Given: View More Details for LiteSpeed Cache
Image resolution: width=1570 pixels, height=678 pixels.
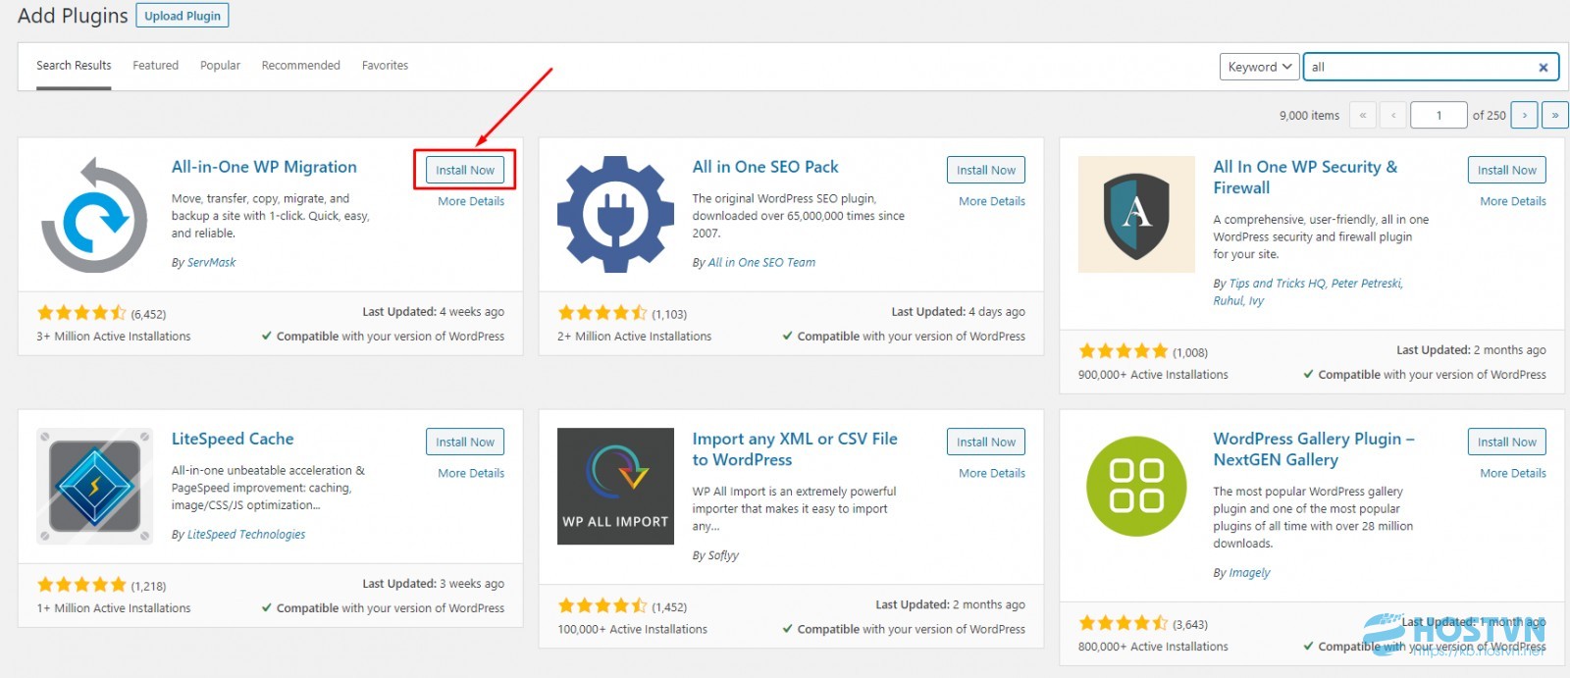Looking at the screenshot, I should tap(471, 473).
